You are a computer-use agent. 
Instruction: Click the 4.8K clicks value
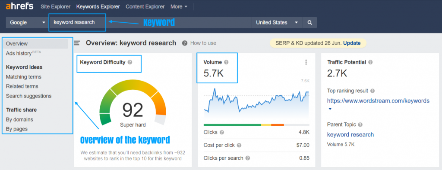tap(304, 132)
